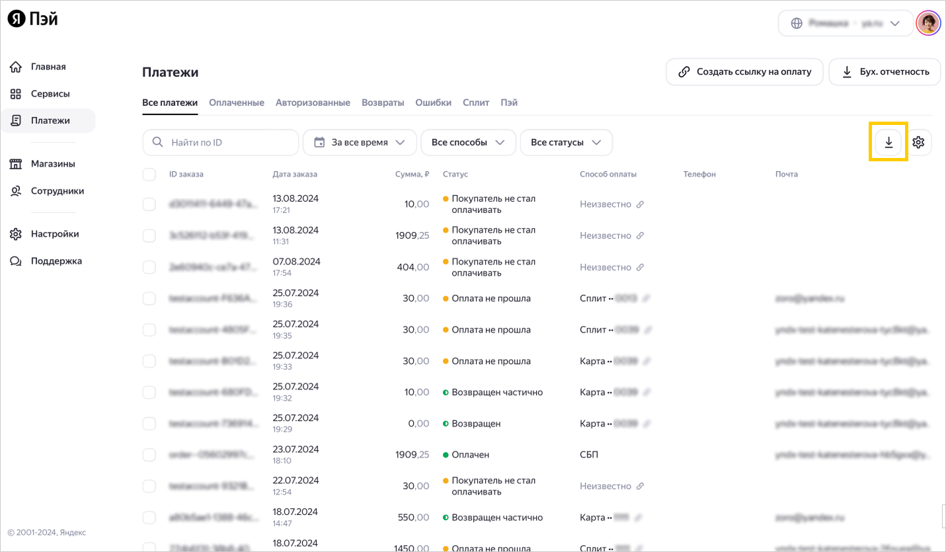Click the download payments list icon

pyautogui.click(x=888, y=142)
